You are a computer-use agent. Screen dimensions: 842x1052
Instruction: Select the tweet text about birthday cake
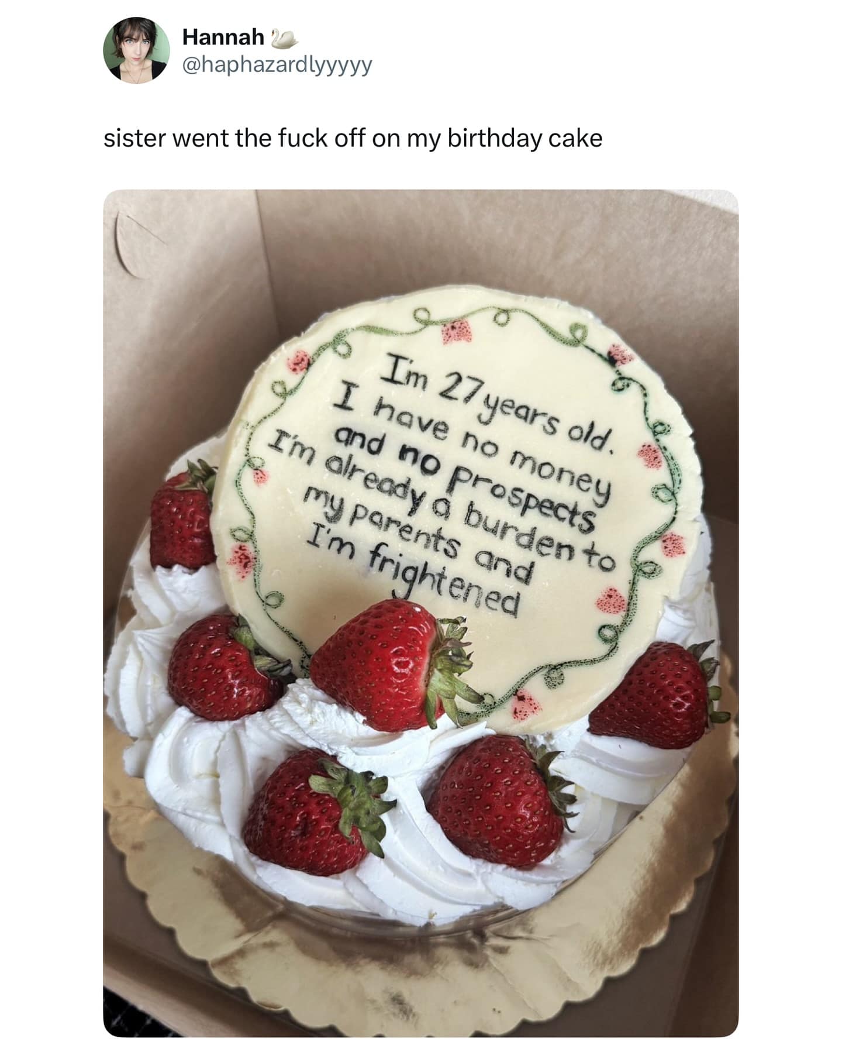[x=353, y=139]
